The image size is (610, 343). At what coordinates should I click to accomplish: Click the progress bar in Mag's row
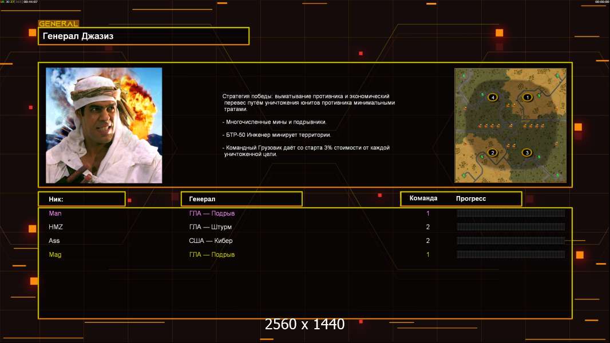point(511,254)
